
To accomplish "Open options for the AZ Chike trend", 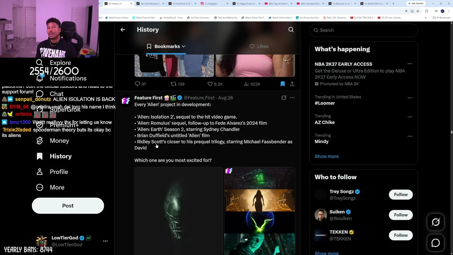I will point(410,117).
